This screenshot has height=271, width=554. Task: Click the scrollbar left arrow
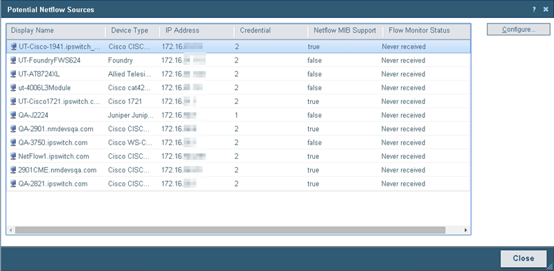pyautogui.click(x=11, y=230)
